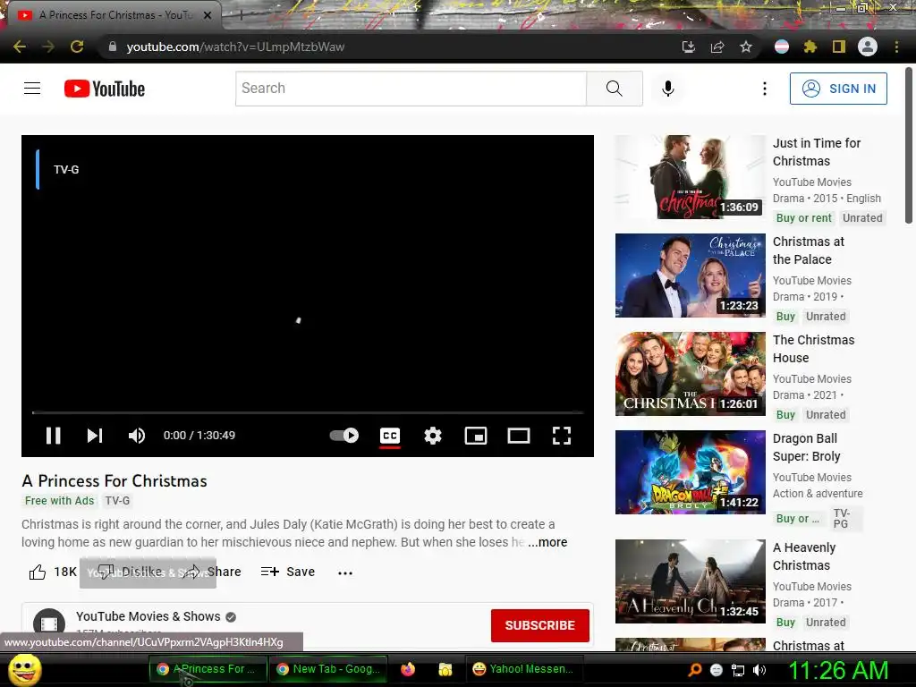The image size is (916, 687).
Task: Click the search magnifier button
Action: [x=614, y=89]
